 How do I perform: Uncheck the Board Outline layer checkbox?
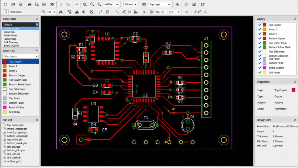point(260,68)
